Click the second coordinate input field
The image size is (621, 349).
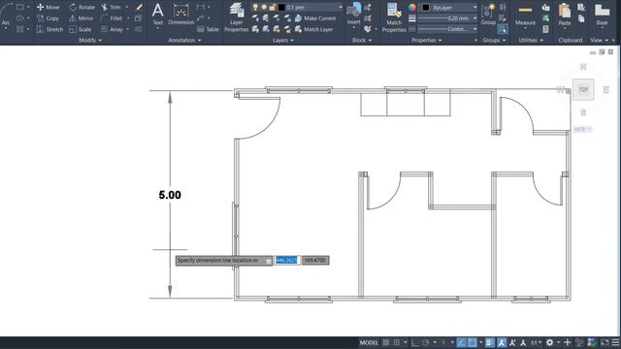coord(315,261)
